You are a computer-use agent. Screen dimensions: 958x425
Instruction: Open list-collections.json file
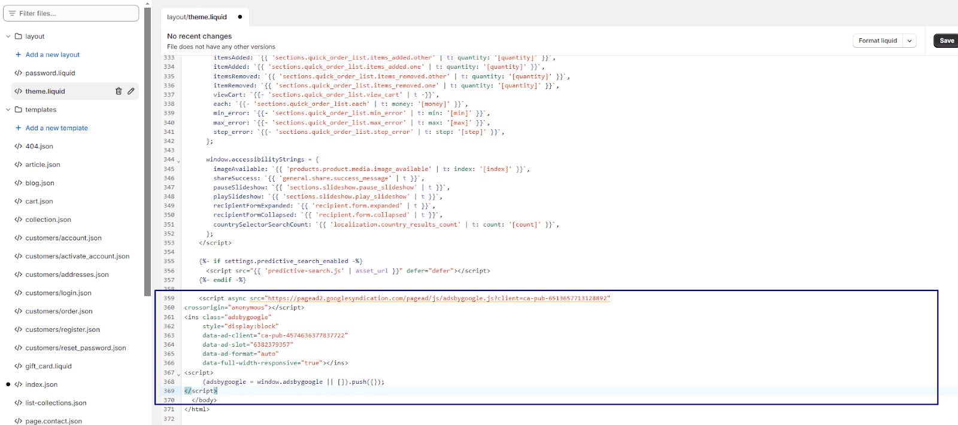pyautogui.click(x=56, y=403)
